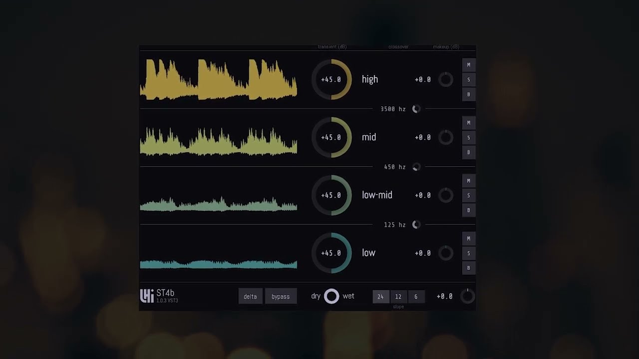Solo the mid band with S button
The image size is (639, 359).
point(469,138)
